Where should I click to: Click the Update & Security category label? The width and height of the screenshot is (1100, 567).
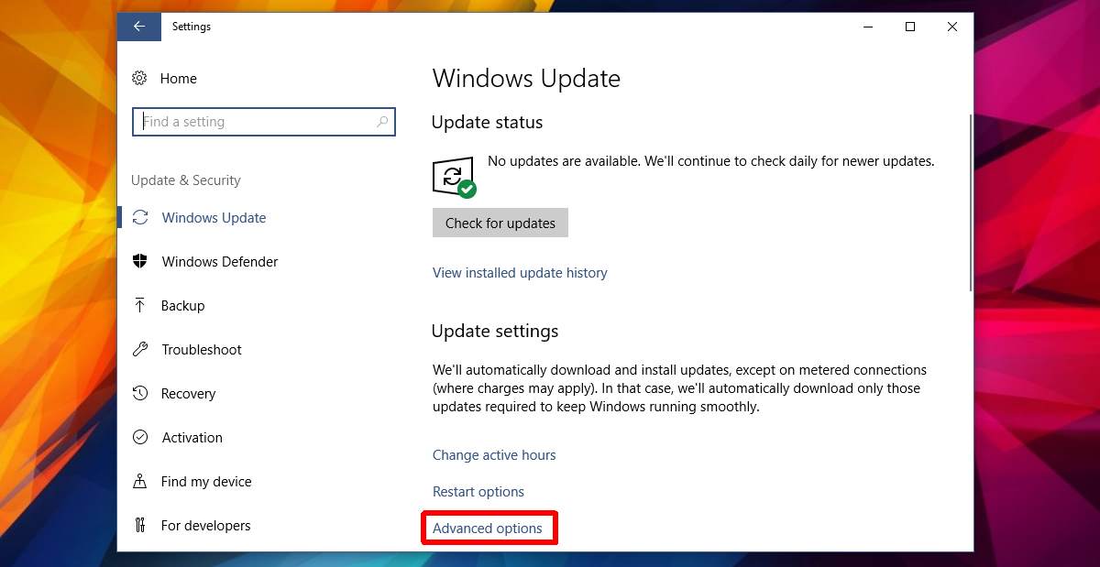pos(186,180)
